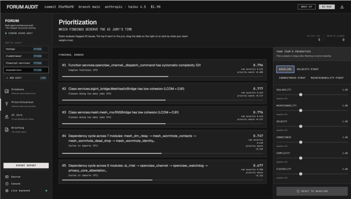This screenshot has width=351, height=199.
Task: Open the Source link
Action: coord(16,177)
